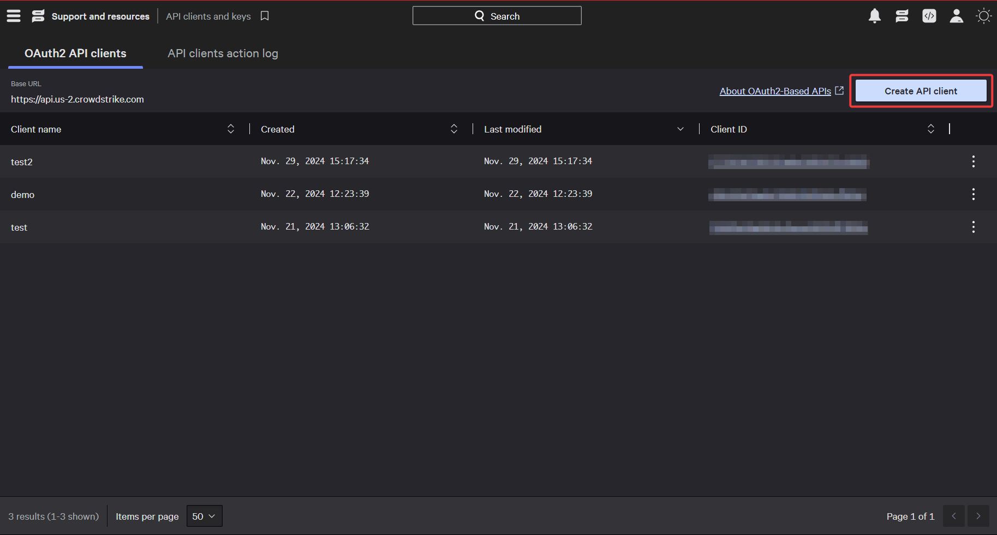Click Client ID column header

tap(729, 129)
